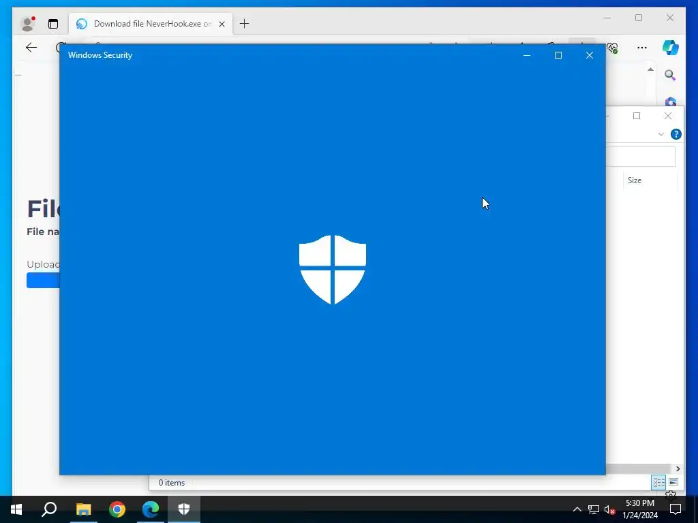Viewport: 698px width, 523px height.
Task: Maximize the Edge browser window
Action: pos(639,18)
